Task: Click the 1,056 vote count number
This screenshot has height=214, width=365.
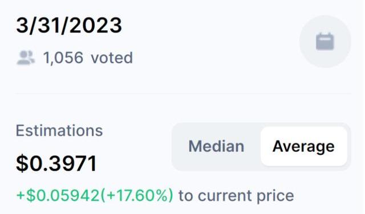Action: [x=63, y=58]
